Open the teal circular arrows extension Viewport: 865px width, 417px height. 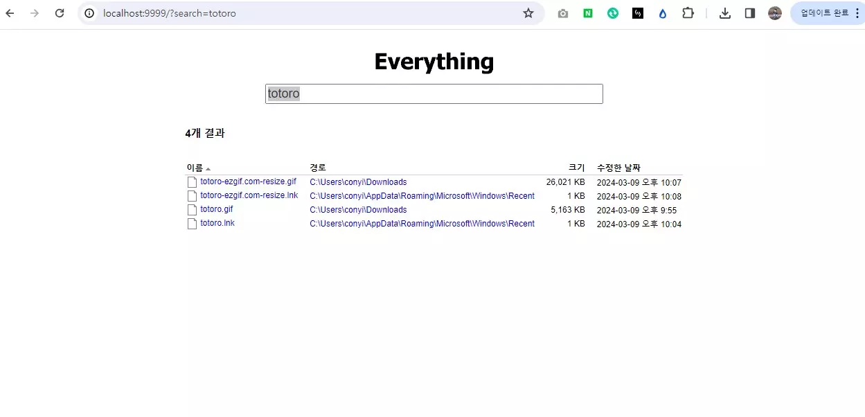click(x=613, y=13)
